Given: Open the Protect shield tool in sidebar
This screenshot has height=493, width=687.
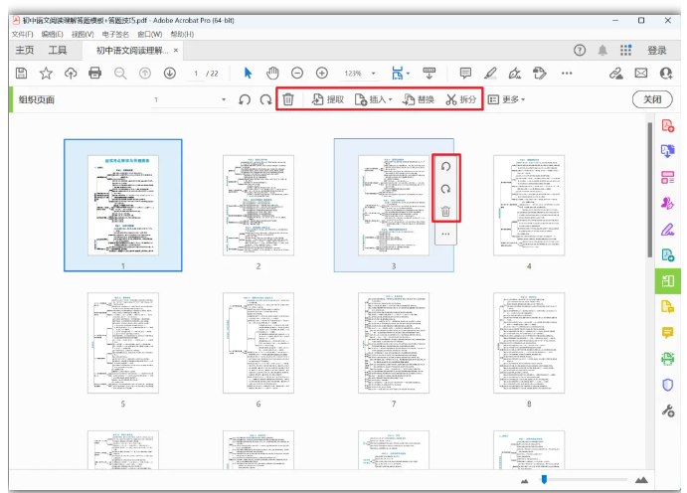Looking at the screenshot, I should point(667,385).
